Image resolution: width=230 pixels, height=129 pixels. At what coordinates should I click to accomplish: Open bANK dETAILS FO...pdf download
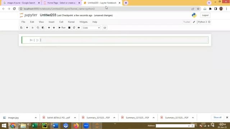[56, 118]
